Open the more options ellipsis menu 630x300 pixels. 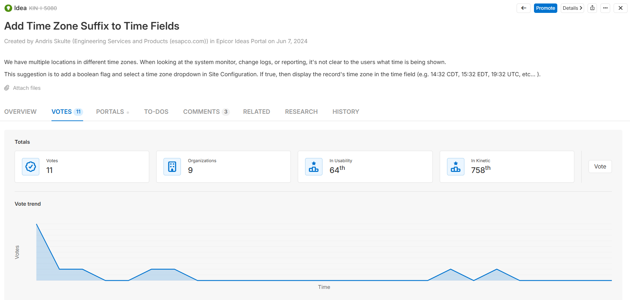click(x=605, y=8)
